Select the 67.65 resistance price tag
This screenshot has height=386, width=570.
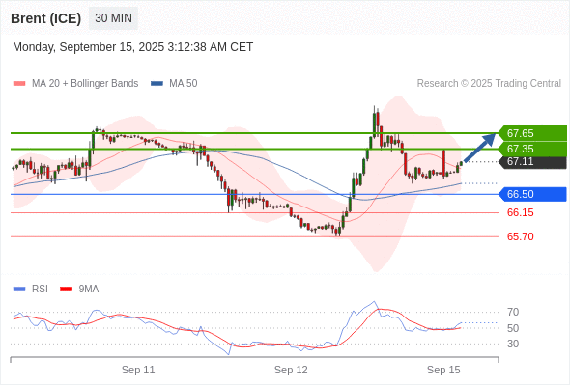(x=531, y=133)
